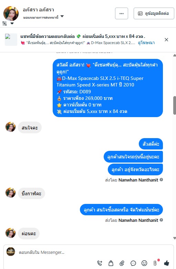Attach a file with the paperclip icon
The image size is (176, 269).
tap(122, 263)
